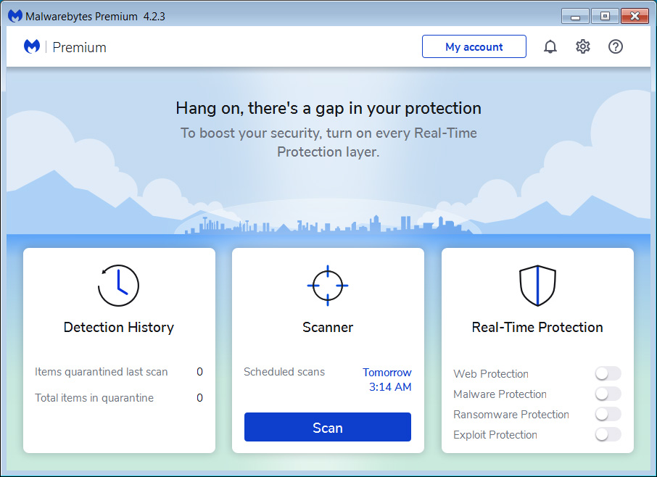Viewport: 657px width, 477px height.
Task: Open the notifications bell icon
Action: pos(550,46)
